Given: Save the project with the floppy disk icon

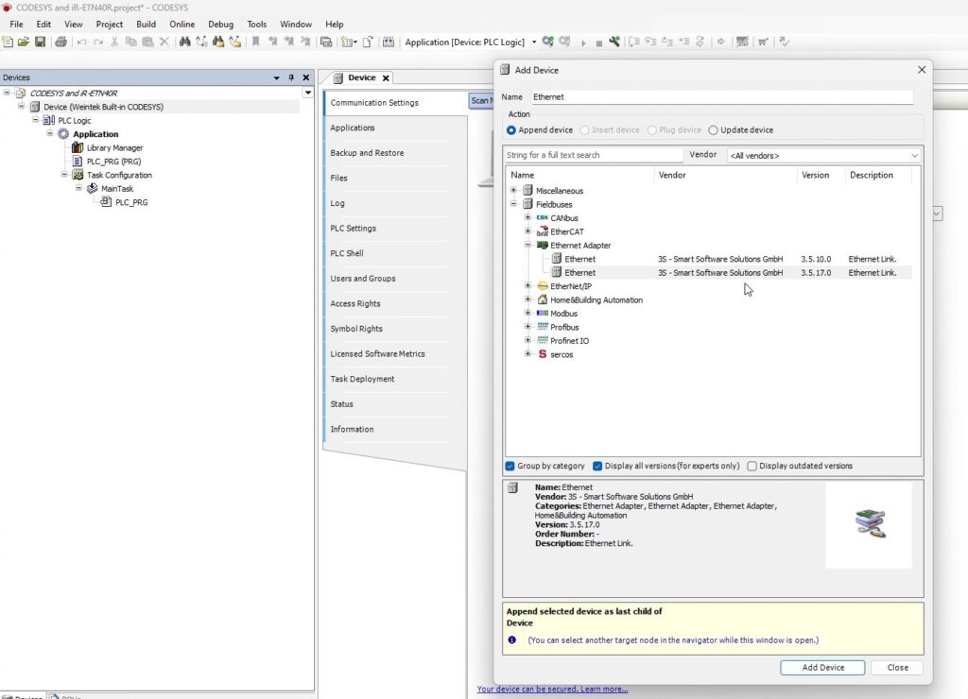Looking at the screenshot, I should (40, 42).
